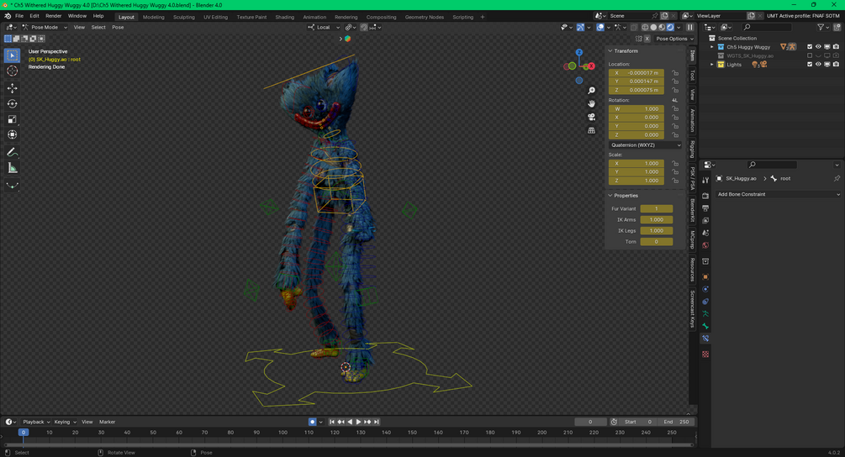Open Local transform orientation dropdown
Image resolution: width=845 pixels, height=457 pixels.
click(324, 28)
